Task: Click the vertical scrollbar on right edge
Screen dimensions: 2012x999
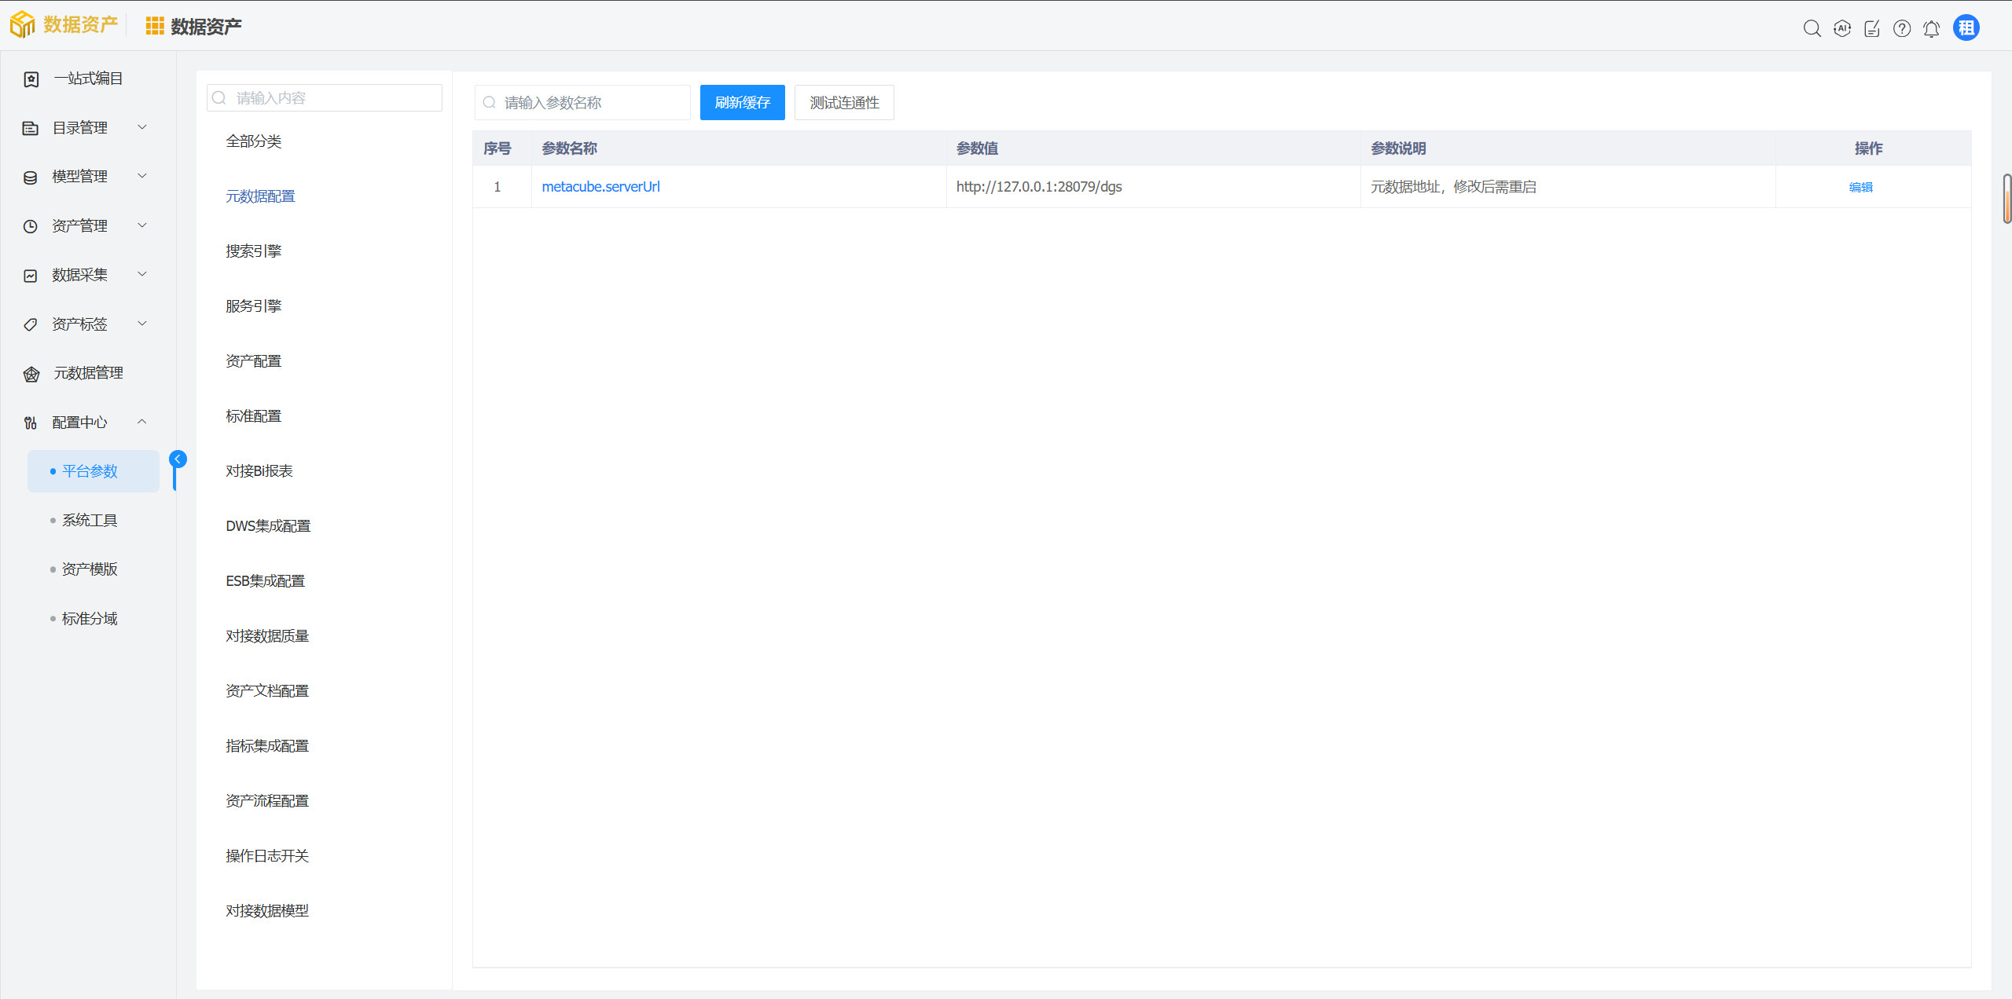Action: point(2006,199)
